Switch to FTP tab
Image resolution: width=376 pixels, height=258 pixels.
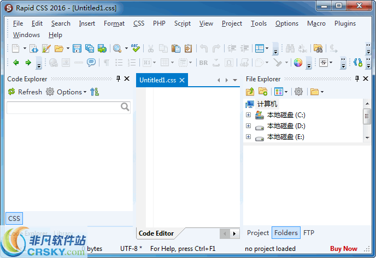coord(309,233)
